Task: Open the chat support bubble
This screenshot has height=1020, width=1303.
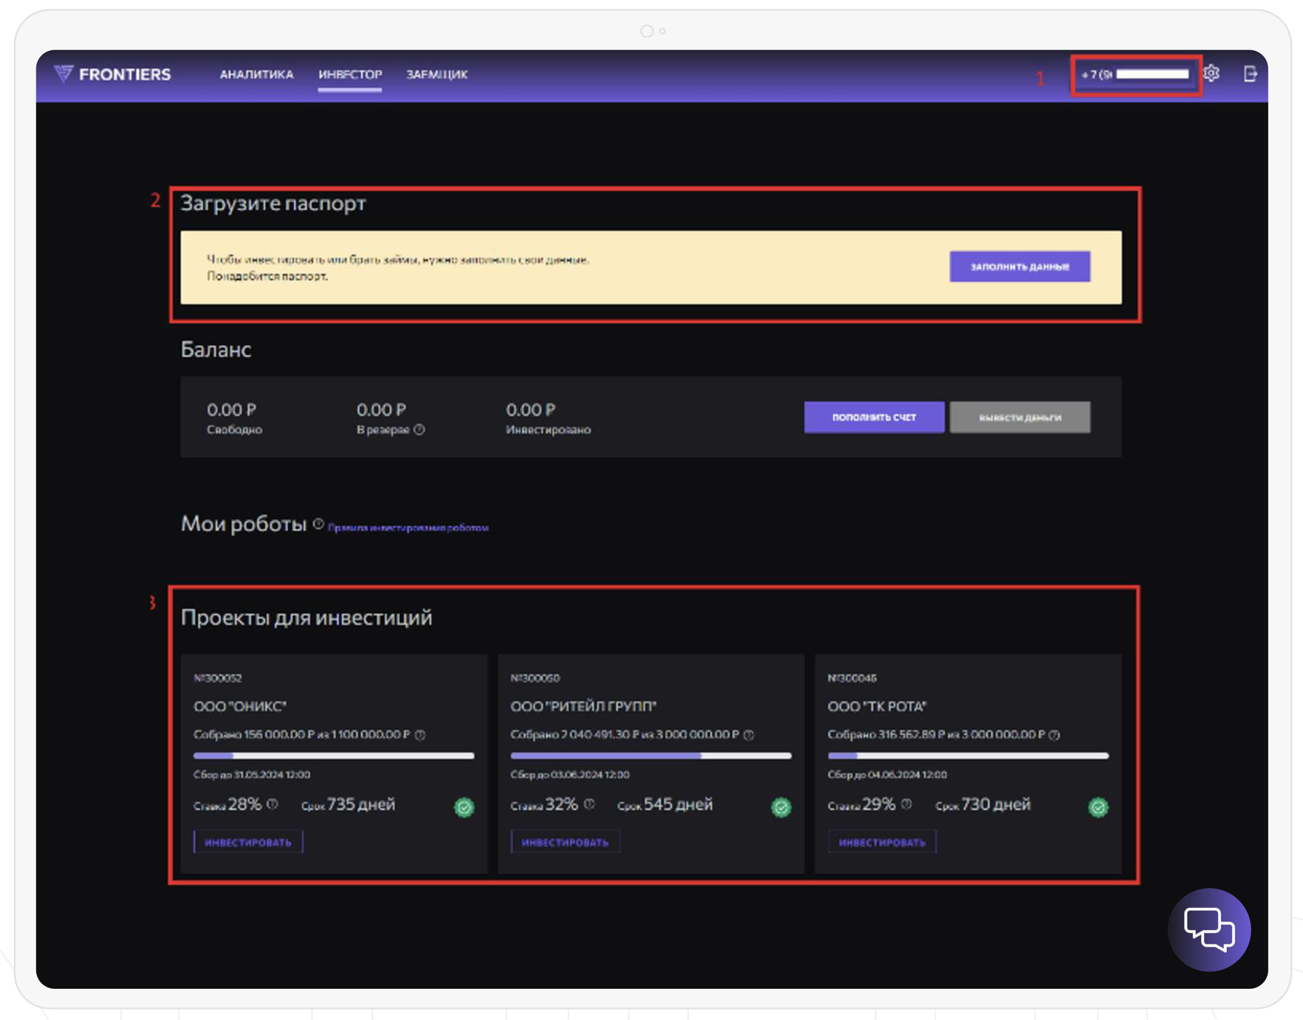Action: pos(1209,929)
